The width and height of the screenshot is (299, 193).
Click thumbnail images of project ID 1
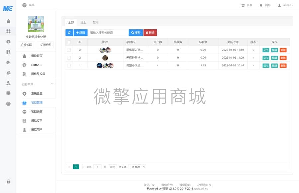[x=105, y=65]
